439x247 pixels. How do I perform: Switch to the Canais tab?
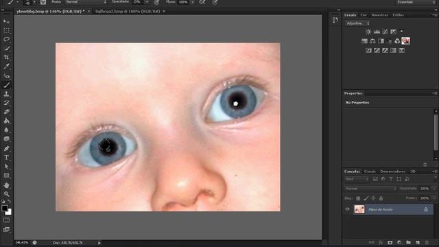point(370,172)
